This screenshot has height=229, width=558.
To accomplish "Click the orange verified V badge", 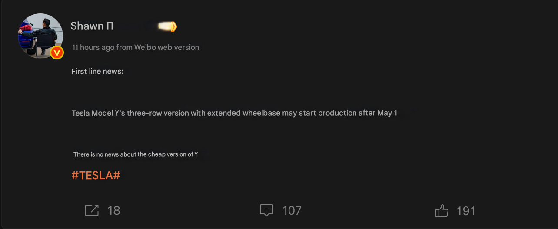I will click(x=57, y=52).
